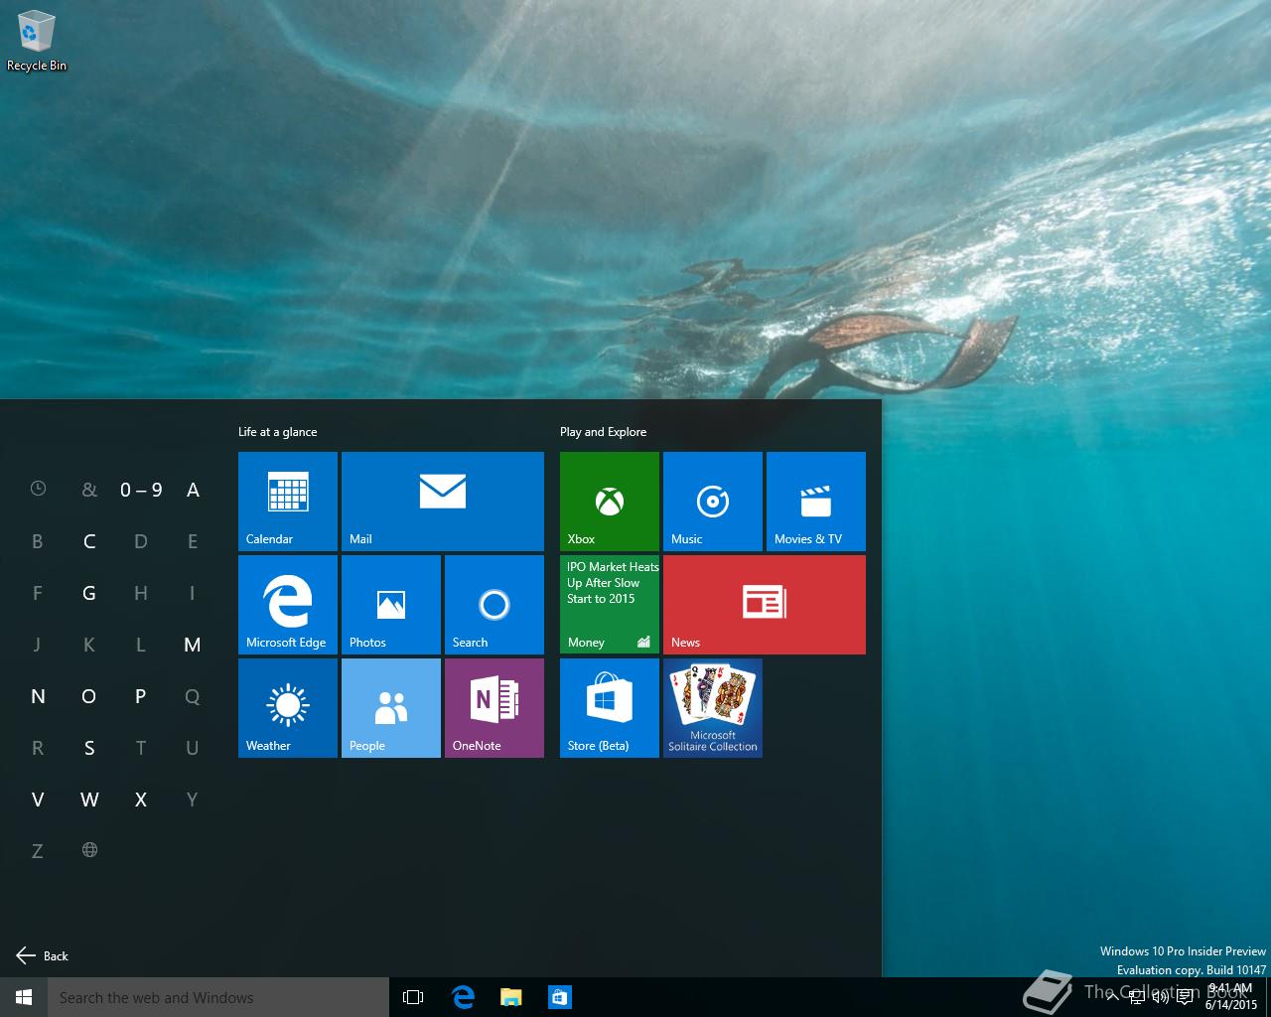Open the Photos tile
Image resolution: width=1271 pixels, height=1017 pixels.
[391, 605]
